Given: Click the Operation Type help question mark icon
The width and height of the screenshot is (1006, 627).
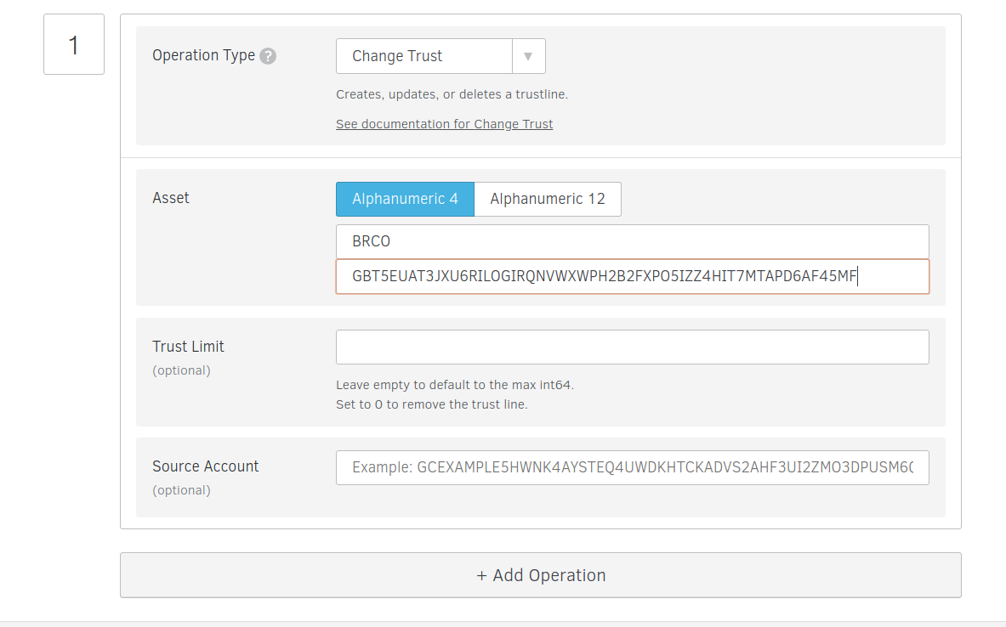Looking at the screenshot, I should [268, 56].
